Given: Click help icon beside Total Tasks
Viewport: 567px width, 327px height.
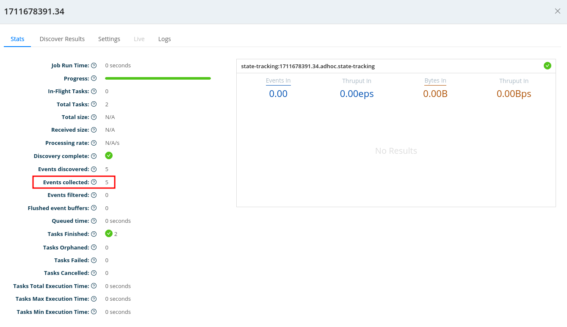Looking at the screenshot, I should pyautogui.click(x=94, y=104).
